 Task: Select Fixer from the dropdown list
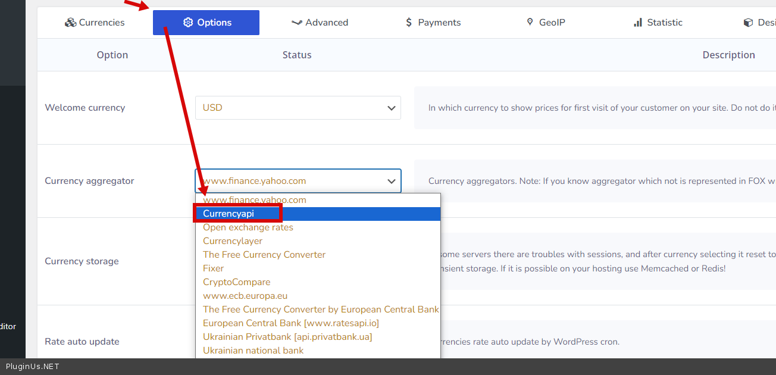pyautogui.click(x=214, y=268)
